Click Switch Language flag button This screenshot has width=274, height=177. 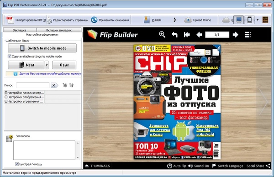227,166
